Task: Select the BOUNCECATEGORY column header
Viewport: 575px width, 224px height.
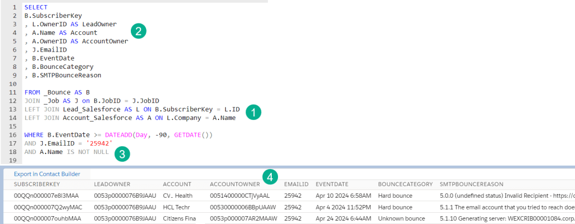Action: (405, 184)
